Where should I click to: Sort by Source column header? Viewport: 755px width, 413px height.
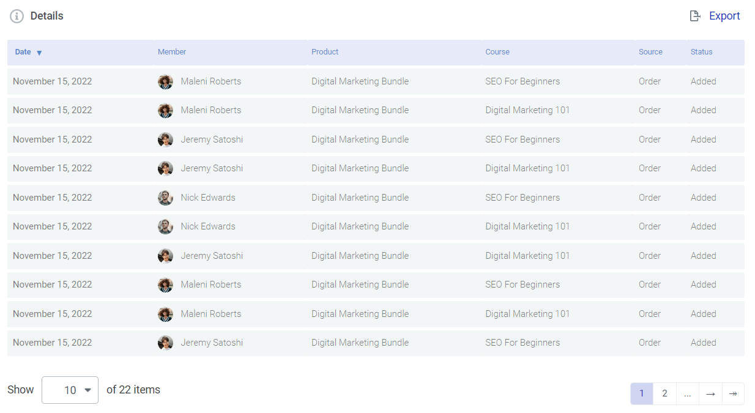650,53
